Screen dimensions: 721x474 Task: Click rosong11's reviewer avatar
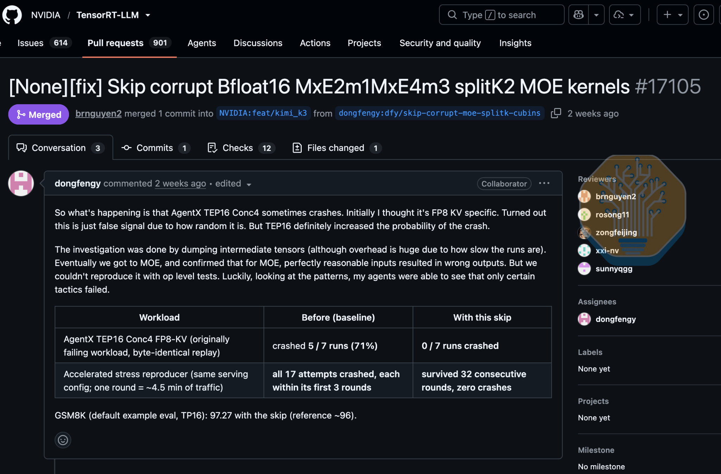(584, 215)
